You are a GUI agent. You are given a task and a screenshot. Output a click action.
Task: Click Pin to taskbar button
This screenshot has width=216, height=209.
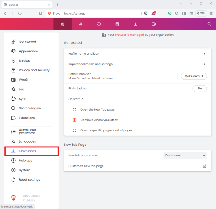200,88
